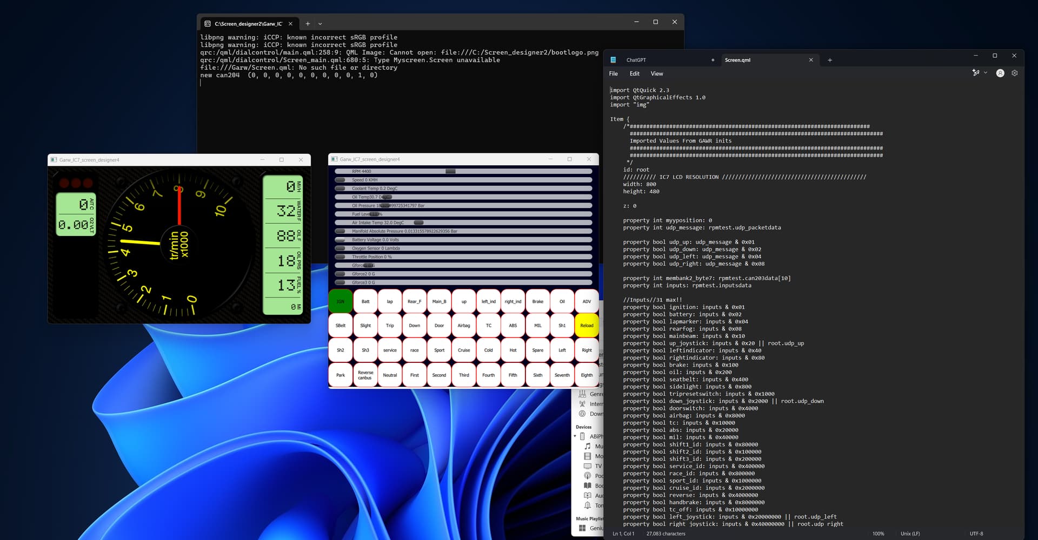Close the Screen.qml tab
This screenshot has width=1038, height=540.
click(x=811, y=60)
